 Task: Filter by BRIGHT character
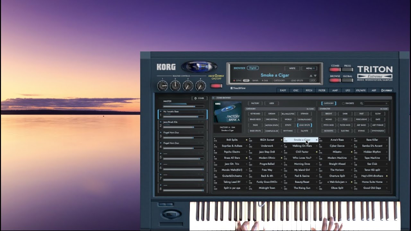click(x=329, y=114)
